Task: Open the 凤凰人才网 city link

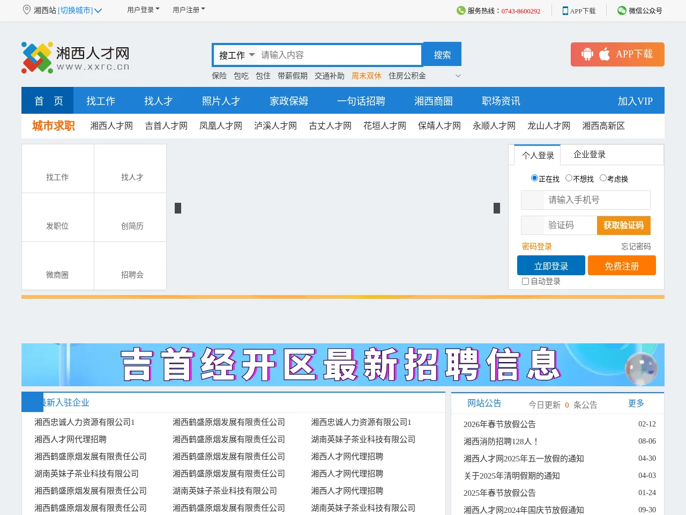Action: pyautogui.click(x=221, y=126)
